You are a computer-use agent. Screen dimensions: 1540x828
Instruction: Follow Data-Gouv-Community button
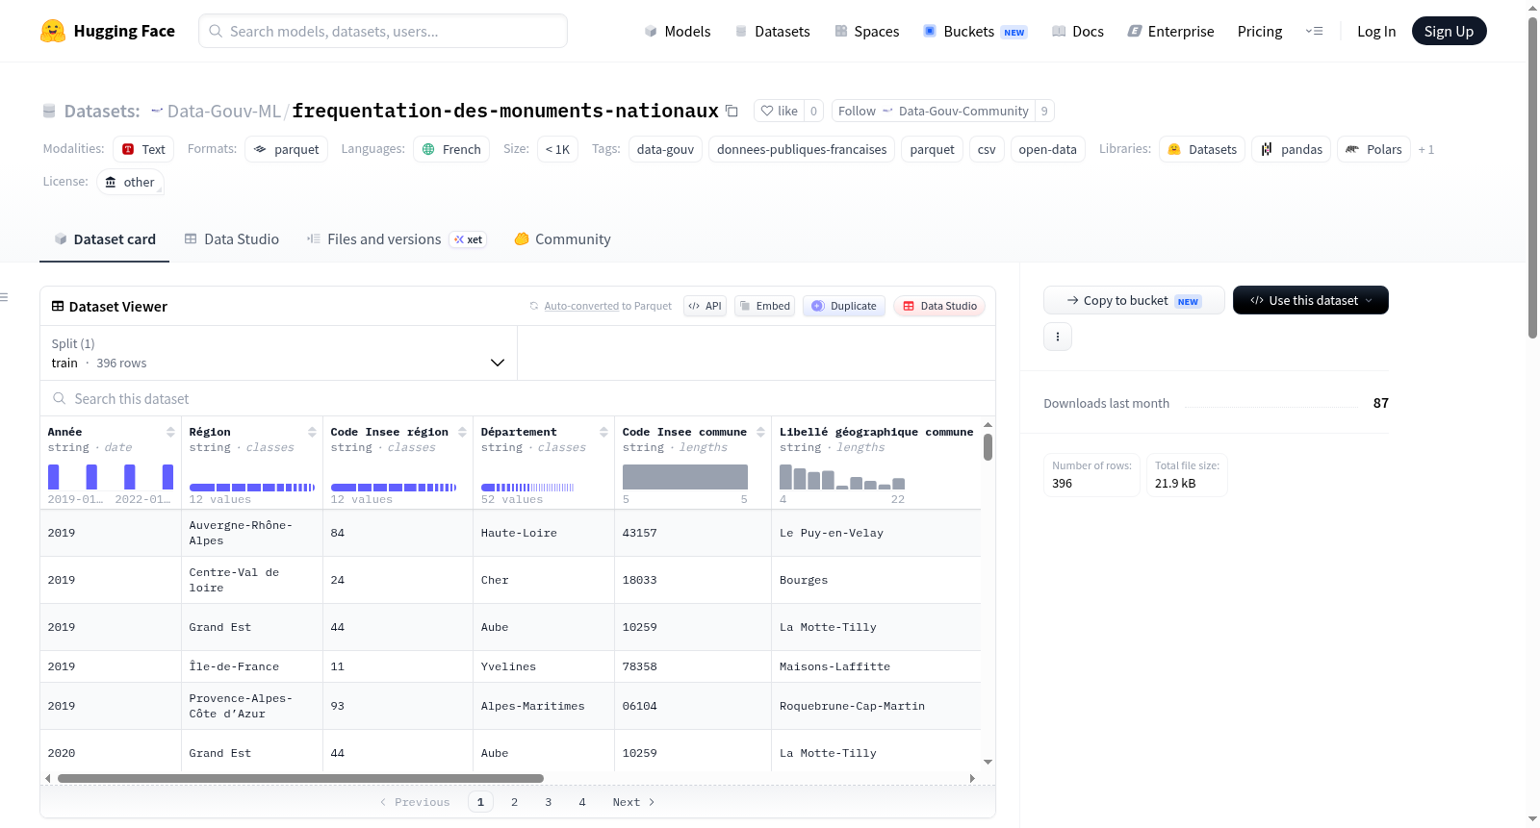(933, 111)
